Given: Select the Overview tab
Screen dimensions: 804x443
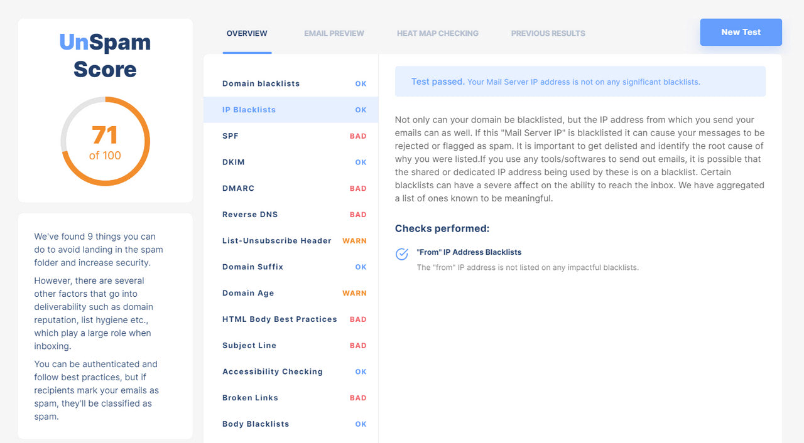Looking at the screenshot, I should pos(247,33).
